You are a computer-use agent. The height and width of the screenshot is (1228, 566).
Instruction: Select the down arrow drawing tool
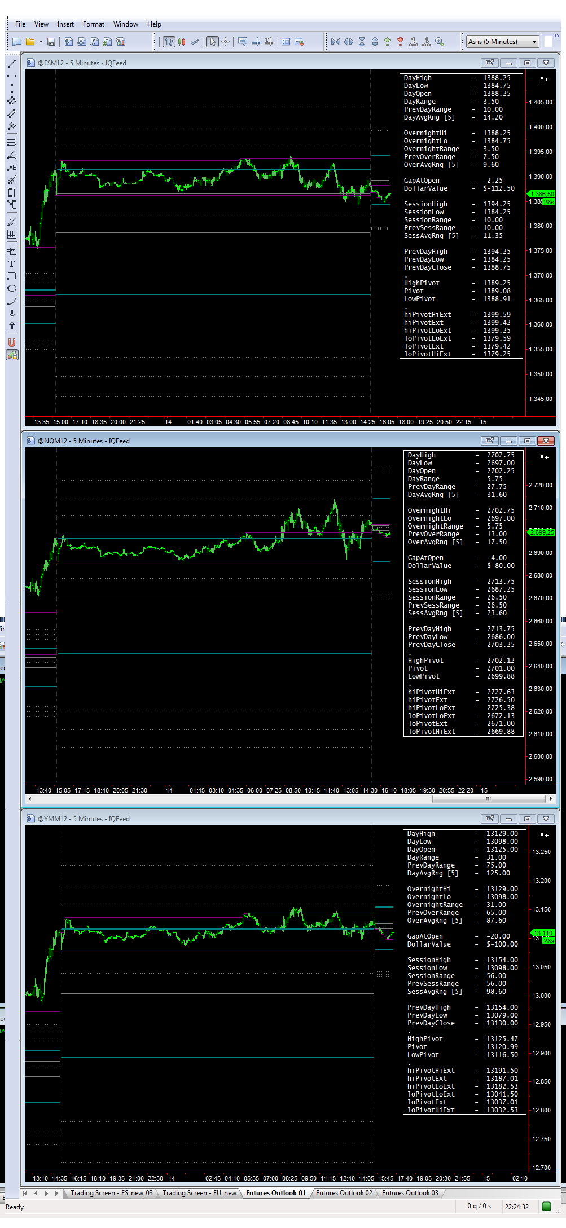pos(11,313)
